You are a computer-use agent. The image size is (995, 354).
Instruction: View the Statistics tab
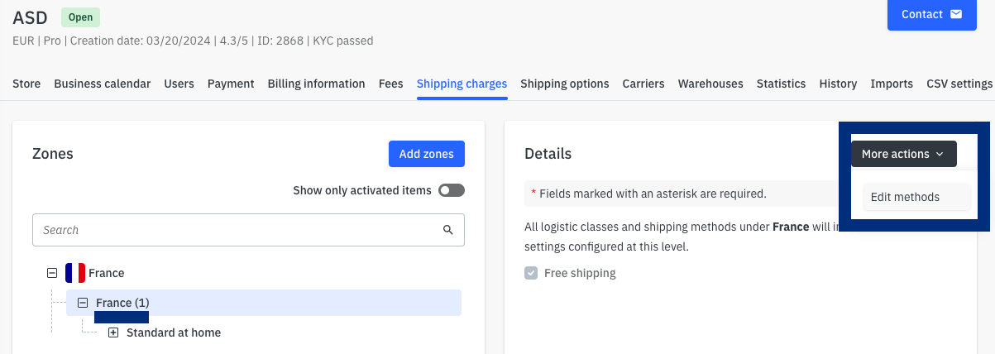point(781,84)
